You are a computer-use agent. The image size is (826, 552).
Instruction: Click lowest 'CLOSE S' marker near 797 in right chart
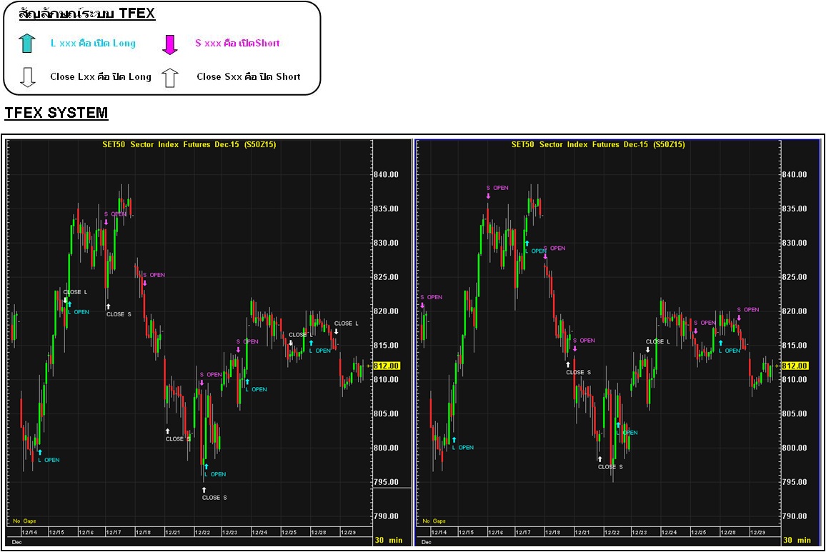(x=610, y=467)
